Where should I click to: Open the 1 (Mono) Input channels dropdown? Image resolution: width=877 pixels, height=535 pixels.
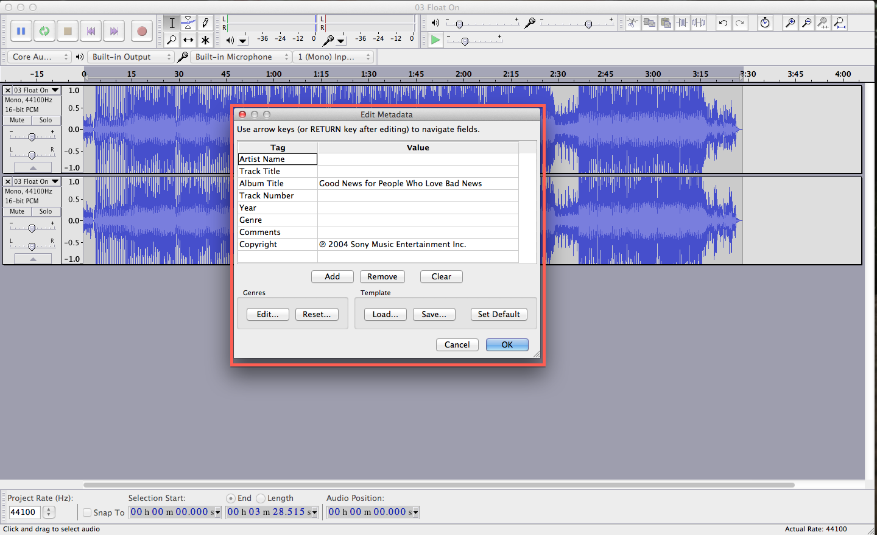click(333, 57)
